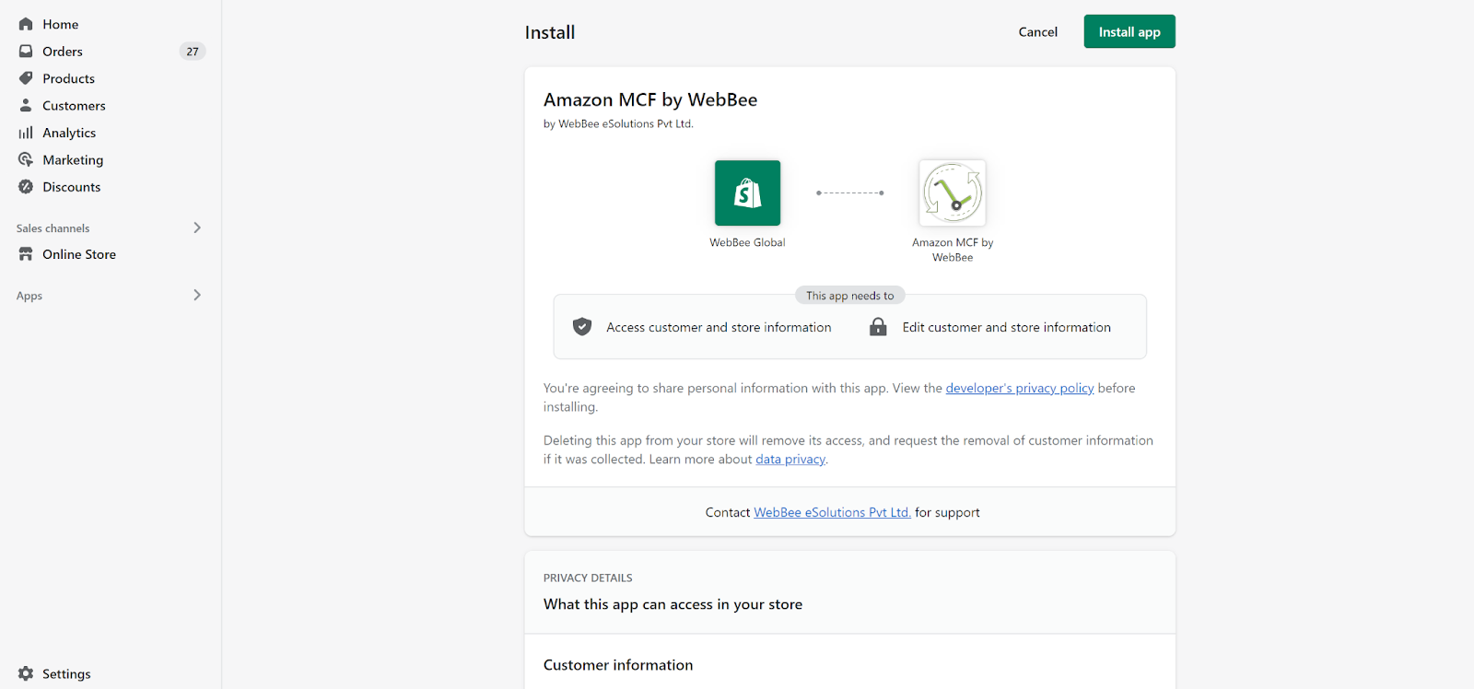Click the Orders inbox icon
Image resolution: width=1474 pixels, height=689 pixels.
tap(26, 52)
